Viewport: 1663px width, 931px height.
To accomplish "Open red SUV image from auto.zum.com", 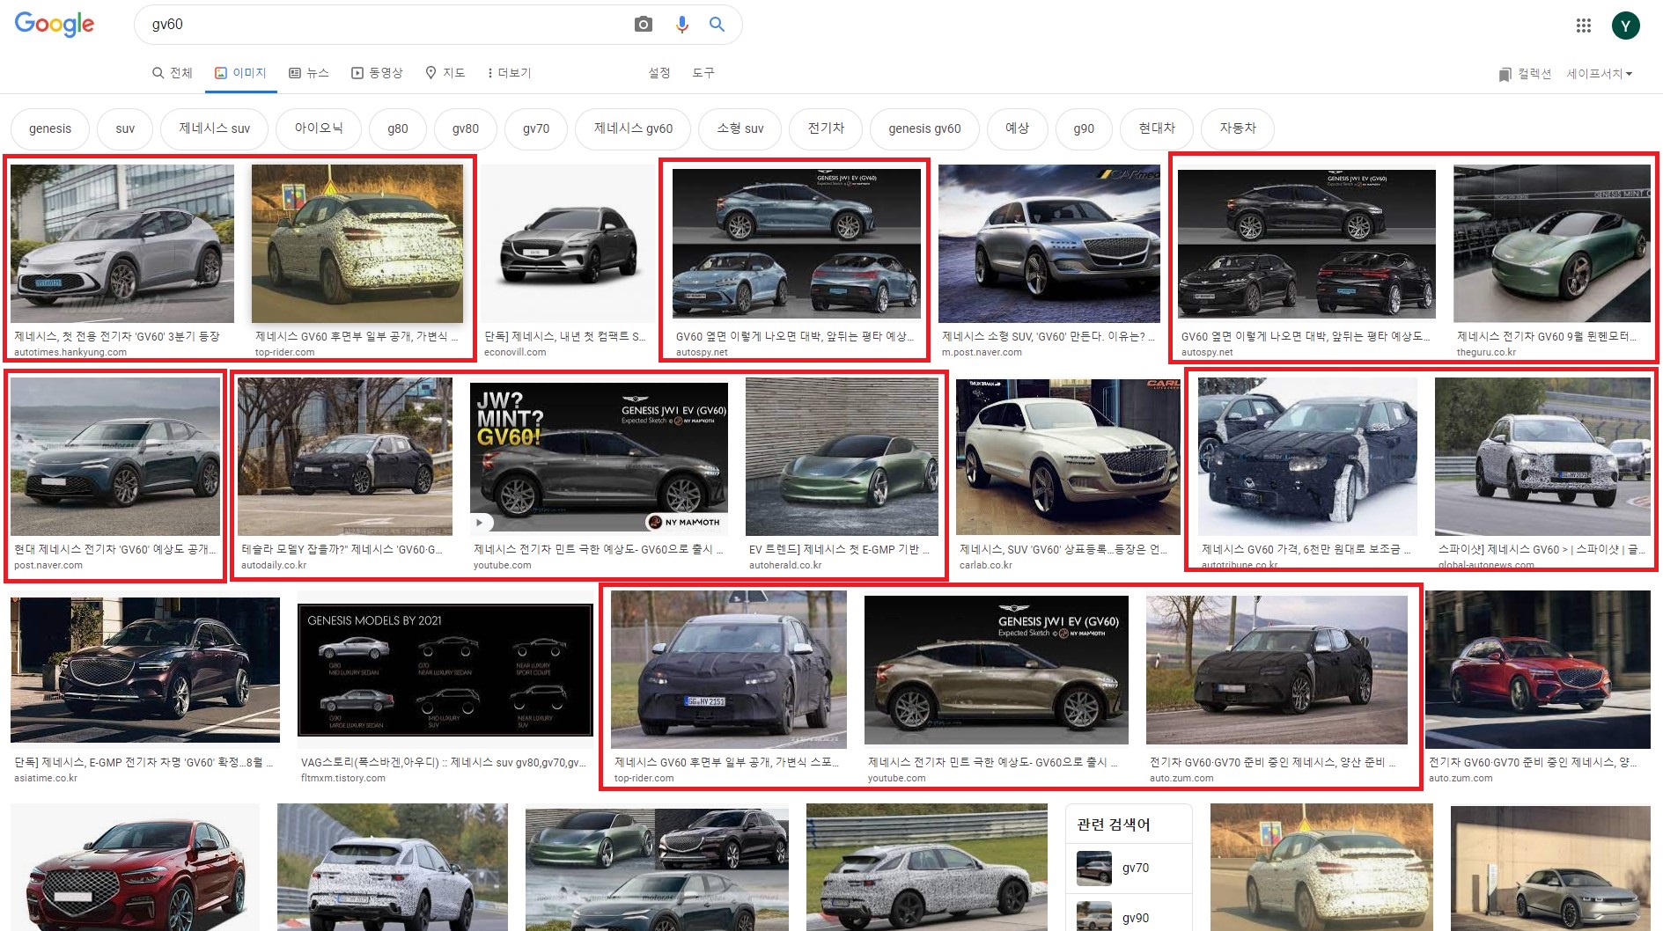I will click(1538, 670).
